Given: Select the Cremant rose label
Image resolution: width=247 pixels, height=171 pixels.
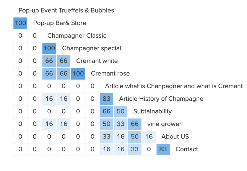Looking at the screenshot, I should tap(110, 74).
